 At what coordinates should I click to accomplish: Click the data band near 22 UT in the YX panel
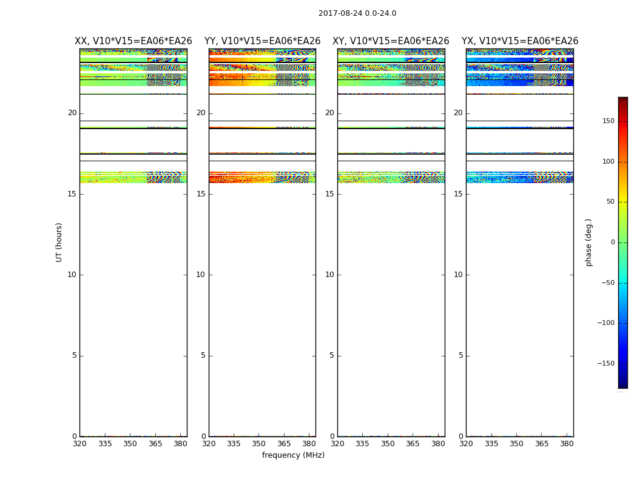point(519,79)
